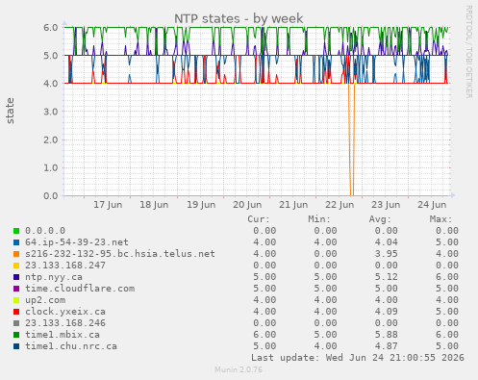Click the graph title NTP states - by week
This screenshot has width=478, height=380.
click(x=239, y=18)
